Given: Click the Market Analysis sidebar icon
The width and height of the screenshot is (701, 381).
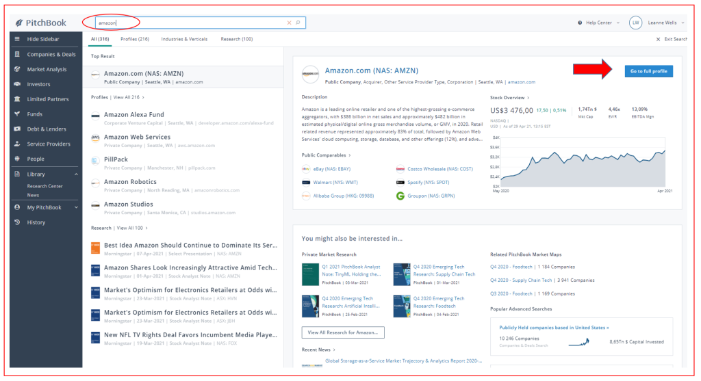Looking at the screenshot, I should coord(17,69).
